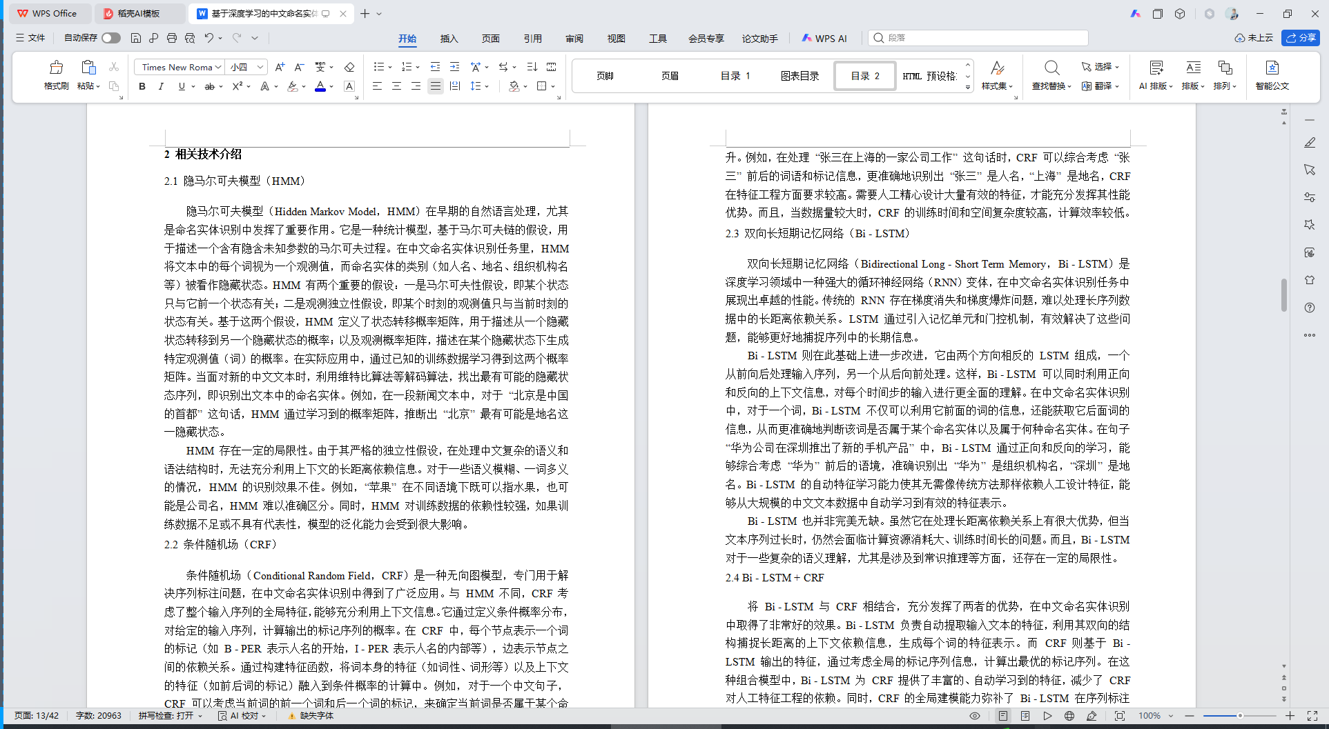
Task: Open the Smart Official Document (智能公文) tool
Action: (x=1272, y=75)
